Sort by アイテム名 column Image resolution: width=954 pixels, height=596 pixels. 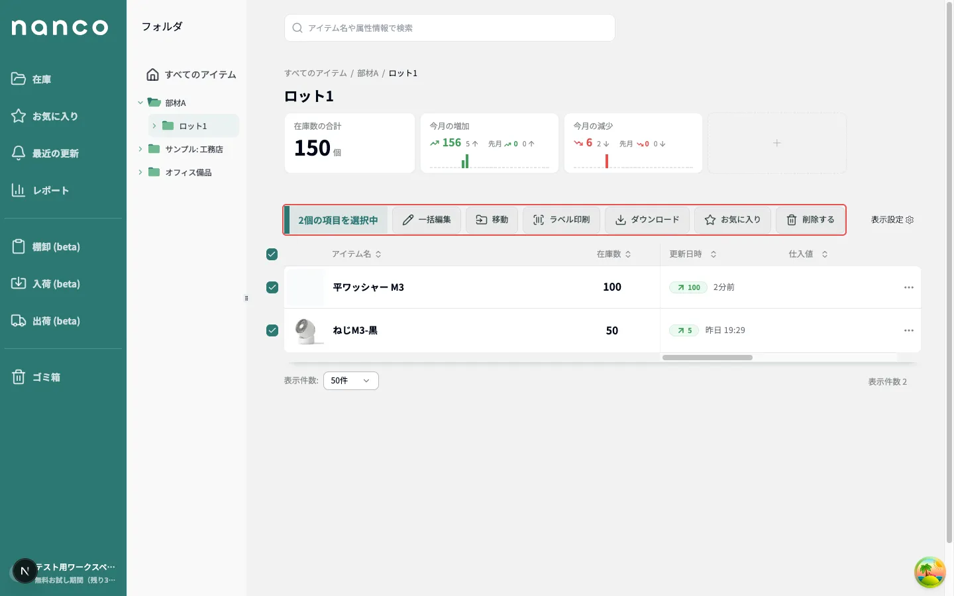click(x=356, y=254)
